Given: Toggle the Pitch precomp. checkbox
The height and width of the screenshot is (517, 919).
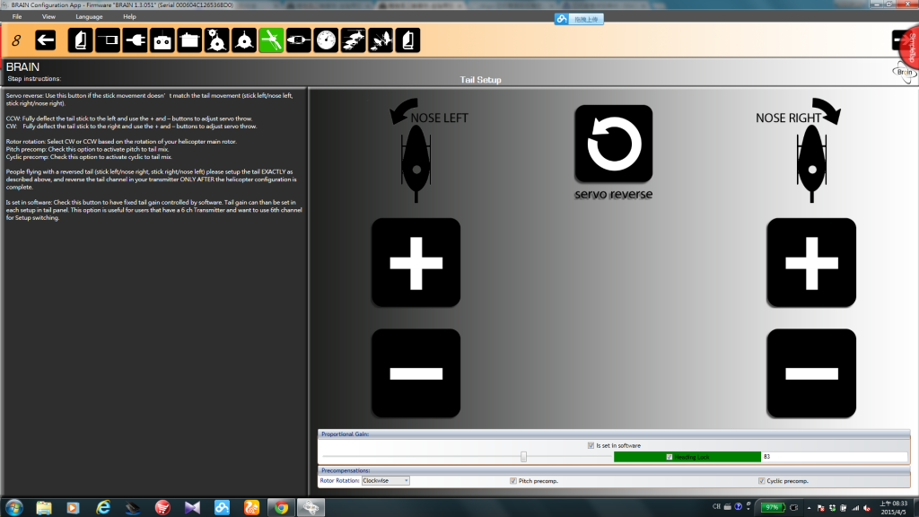Looking at the screenshot, I should (x=512, y=481).
